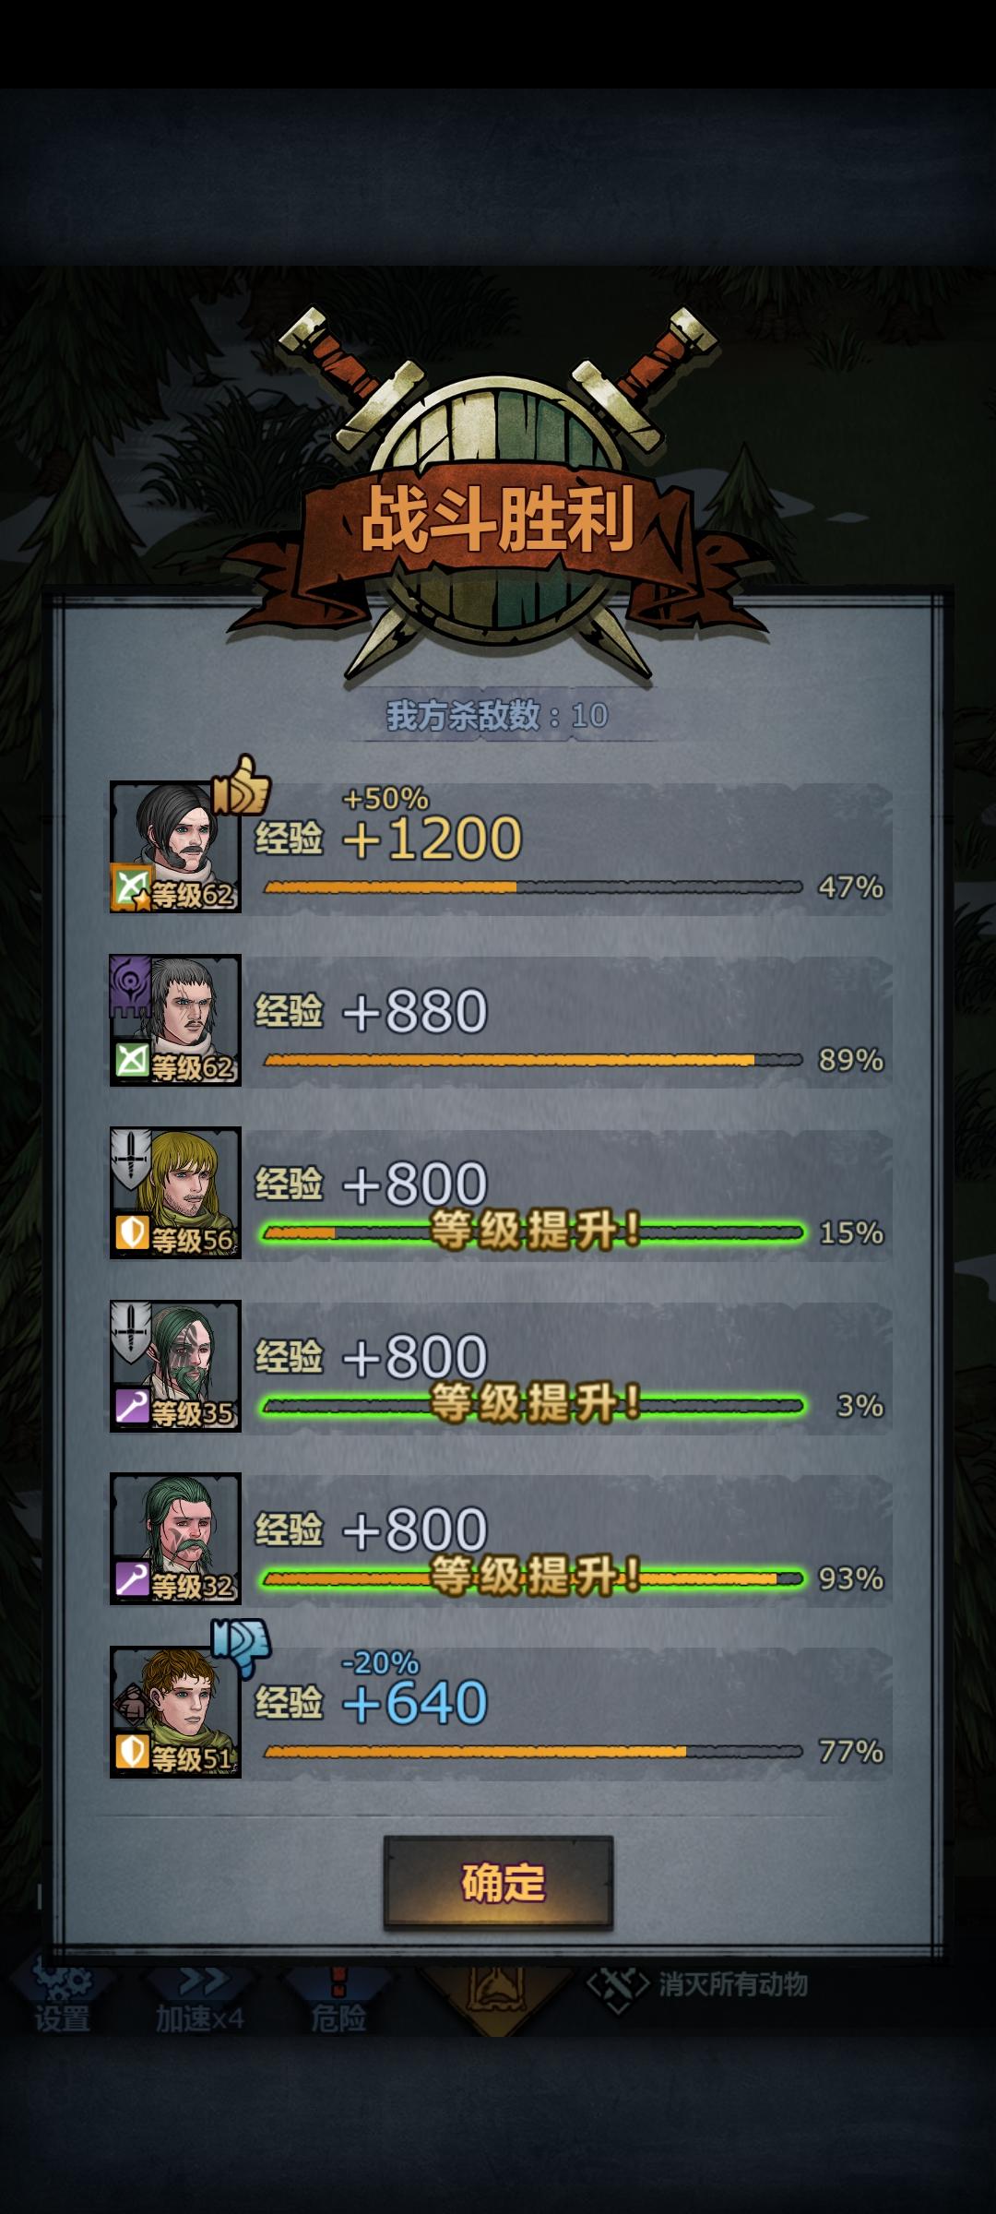
Task: Click the 47% experience progress bar
Action: [x=533, y=887]
